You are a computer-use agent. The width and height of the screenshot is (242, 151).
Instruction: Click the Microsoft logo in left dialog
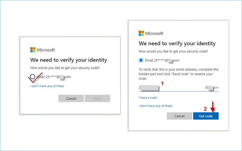pos(42,50)
